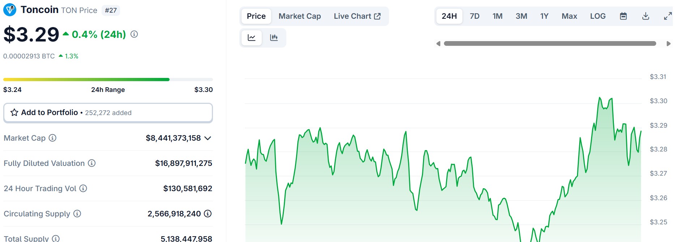The width and height of the screenshot is (675, 242).
Task: Click the $3.29 current price
Action: 31,35
